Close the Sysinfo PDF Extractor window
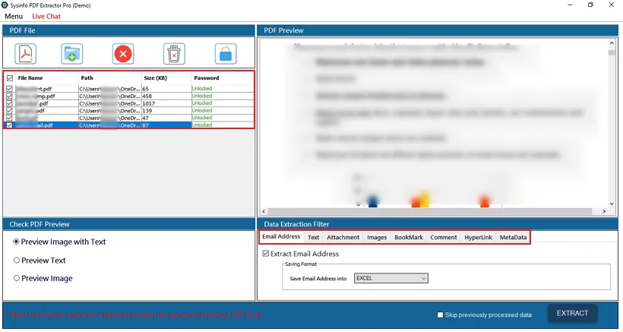This screenshot has width=623, height=332. 612,5
